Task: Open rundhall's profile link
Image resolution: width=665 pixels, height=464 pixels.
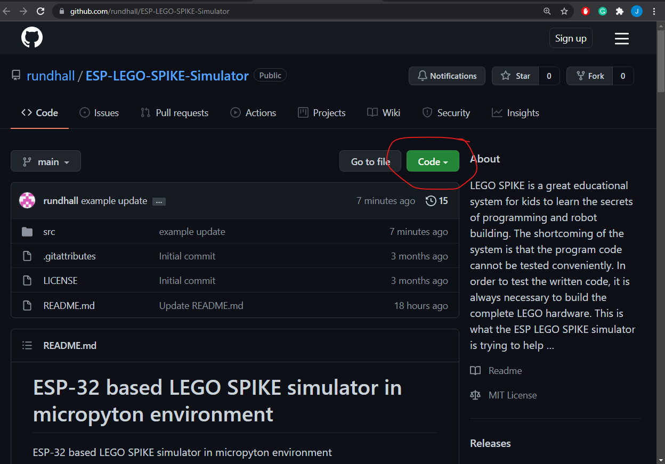Action: tap(51, 76)
